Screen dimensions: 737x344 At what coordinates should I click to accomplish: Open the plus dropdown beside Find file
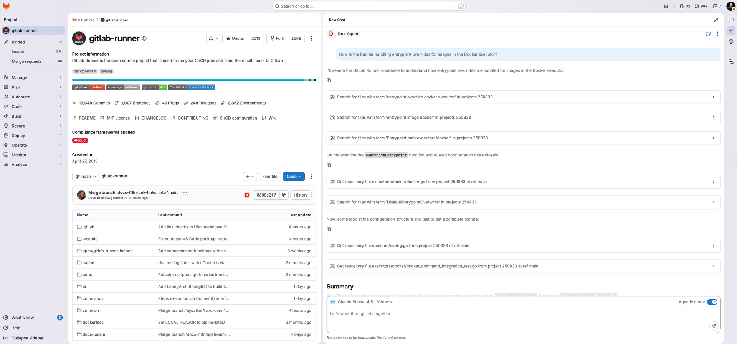250,177
